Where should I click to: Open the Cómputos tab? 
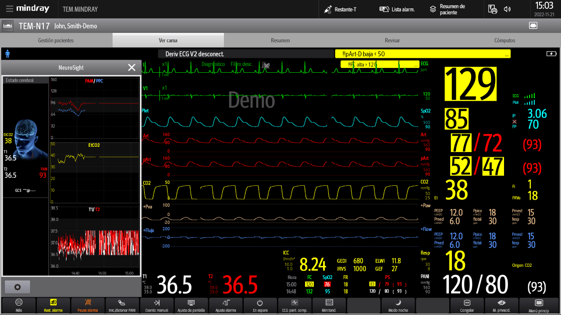(x=504, y=40)
